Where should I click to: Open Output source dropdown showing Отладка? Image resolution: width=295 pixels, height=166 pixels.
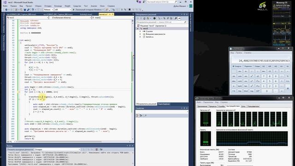point(57,149)
